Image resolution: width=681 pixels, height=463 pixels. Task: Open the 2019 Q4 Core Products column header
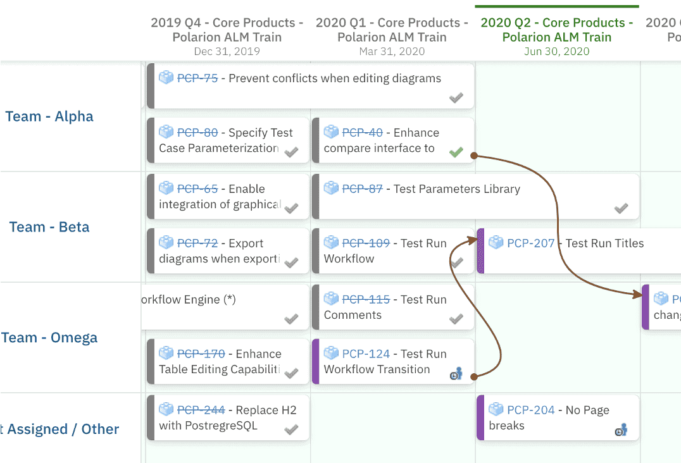(227, 30)
